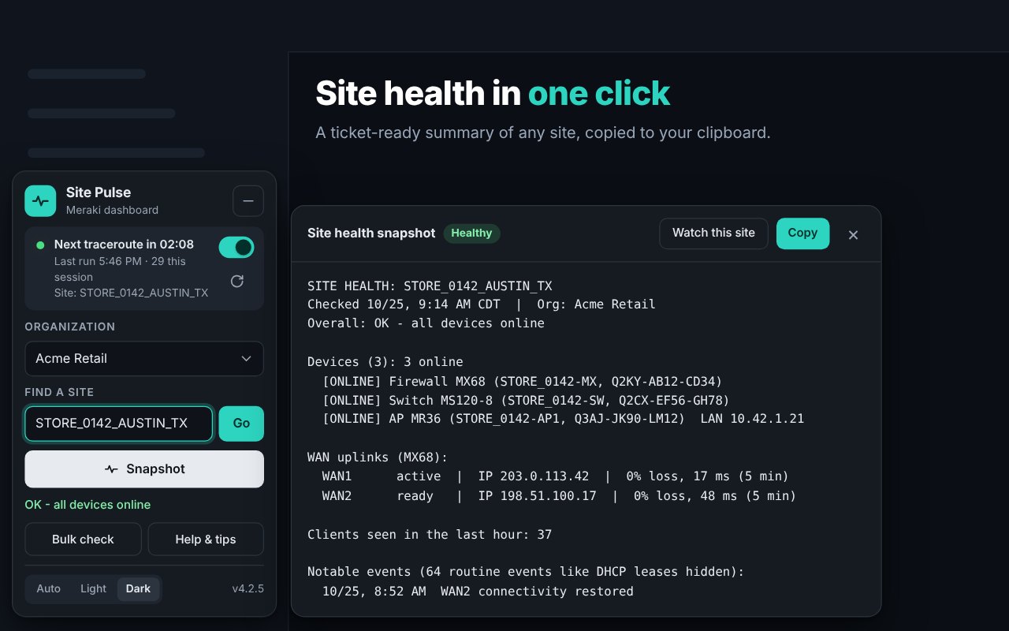The height and width of the screenshot is (631, 1009).
Task: Click the AP MR36 device line
Action: [563, 419]
